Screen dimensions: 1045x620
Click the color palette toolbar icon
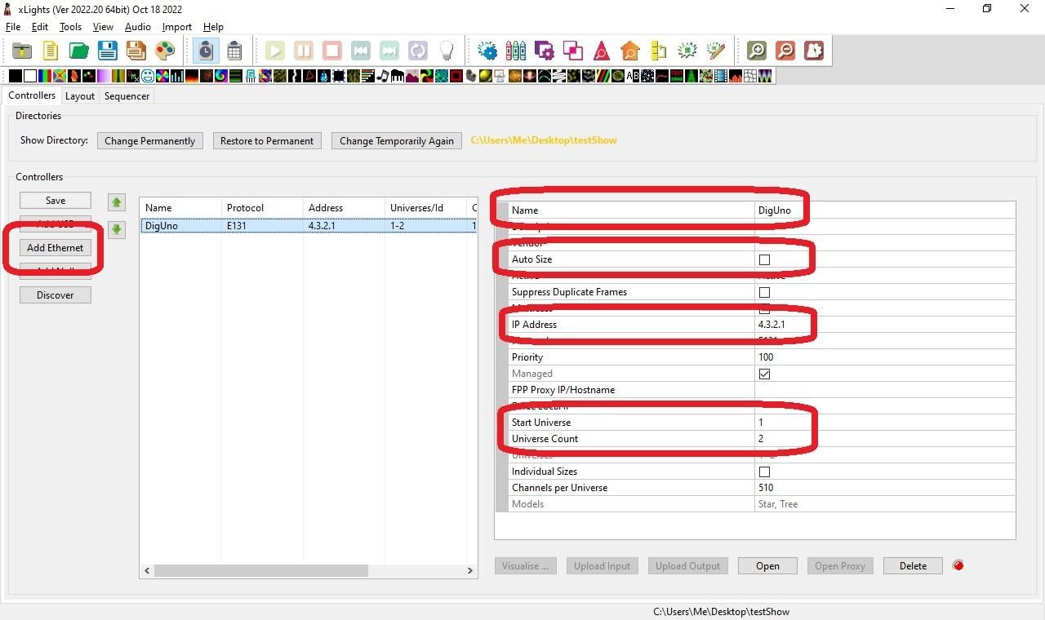pyautogui.click(x=165, y=51)
